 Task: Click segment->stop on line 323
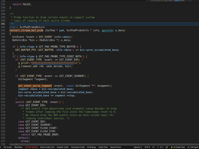pos(65,96)
